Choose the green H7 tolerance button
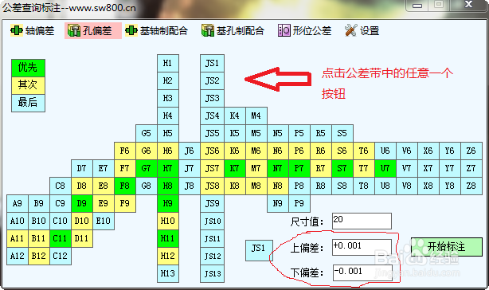The image size is (489, 290). (x=168, y=168)
